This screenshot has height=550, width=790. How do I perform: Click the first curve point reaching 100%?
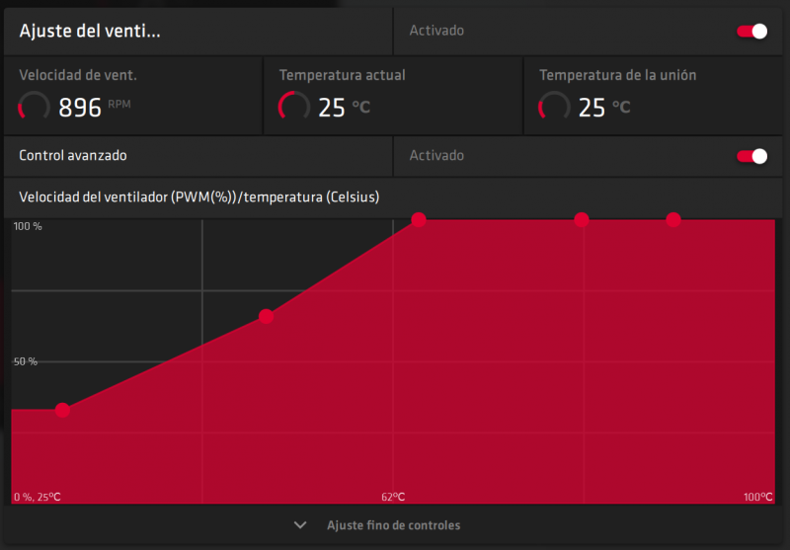click(x=419, y=219)
